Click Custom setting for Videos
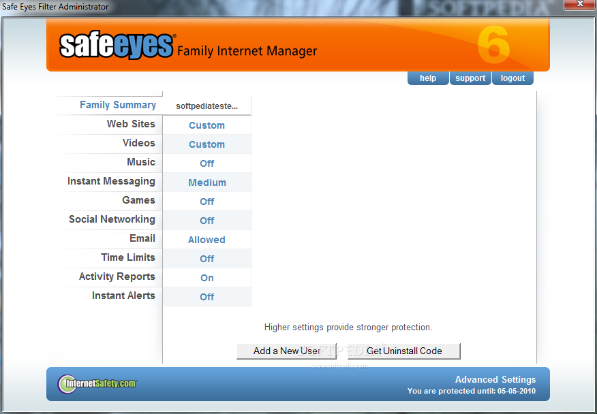 point(206,144)
